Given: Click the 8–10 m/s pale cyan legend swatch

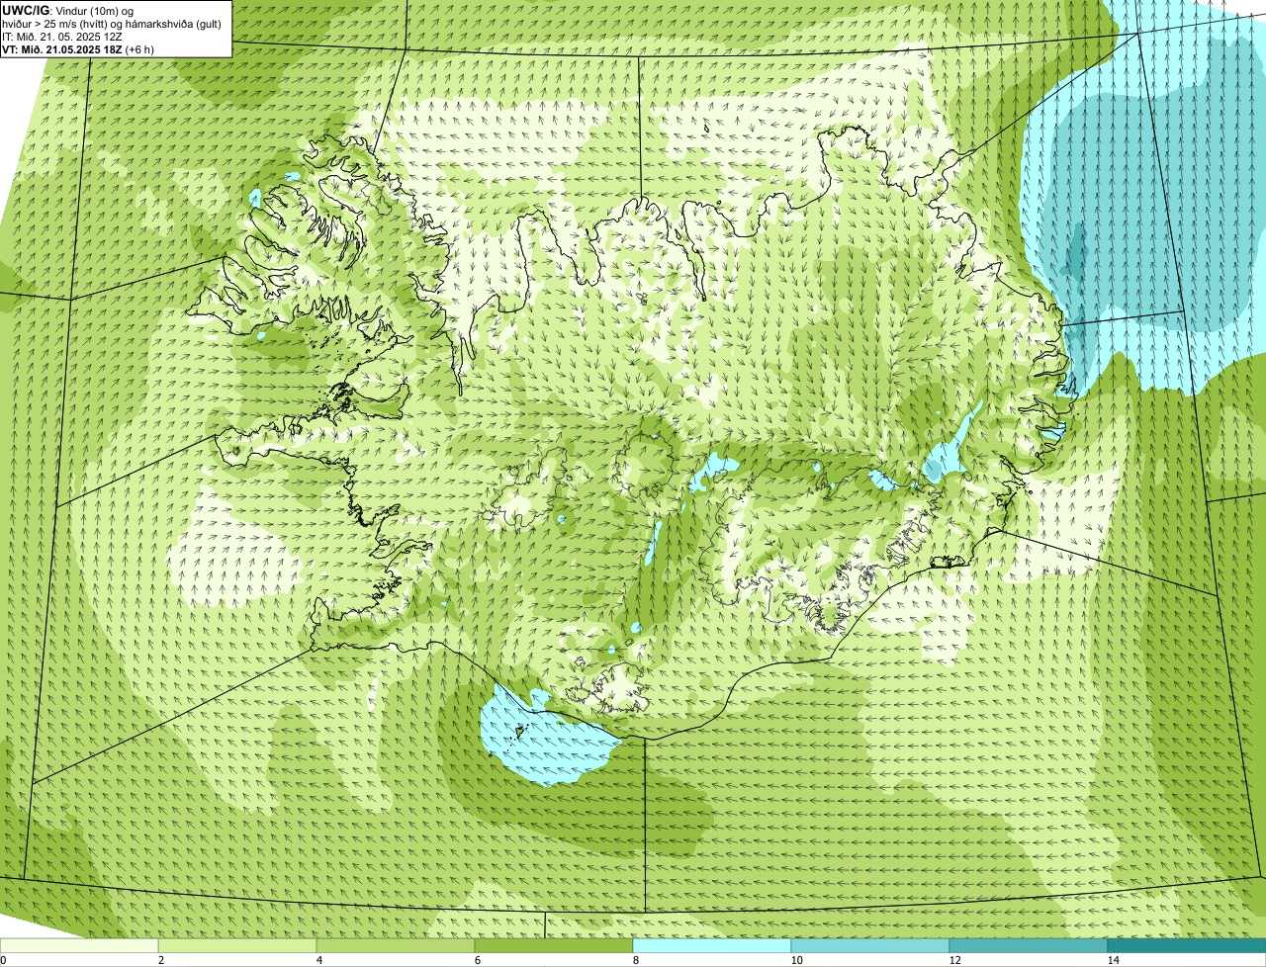Looking at the screenshot, I should tap(712, 945).
